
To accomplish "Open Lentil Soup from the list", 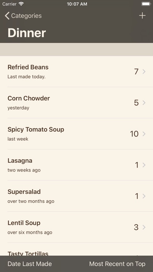I will click(x=76, y=227).
